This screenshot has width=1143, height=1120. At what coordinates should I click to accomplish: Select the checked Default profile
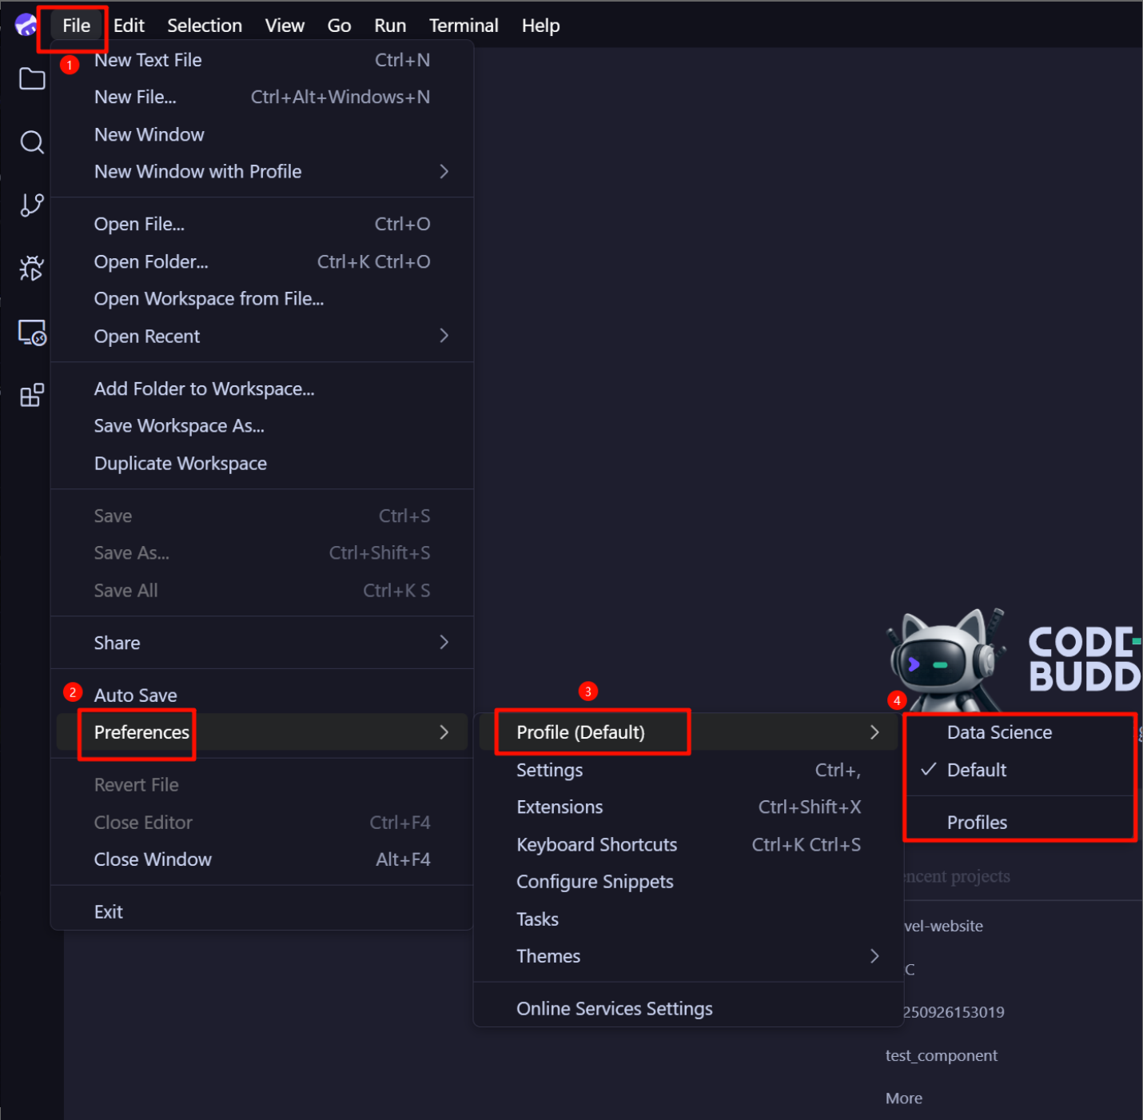[x=977, y=770]
